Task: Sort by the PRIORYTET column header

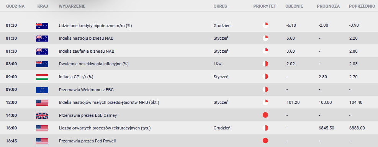Action: click(x=265, y=6)
